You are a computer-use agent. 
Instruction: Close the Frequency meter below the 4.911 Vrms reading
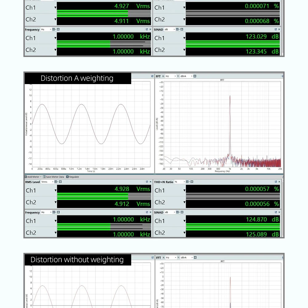pos(150,30)
